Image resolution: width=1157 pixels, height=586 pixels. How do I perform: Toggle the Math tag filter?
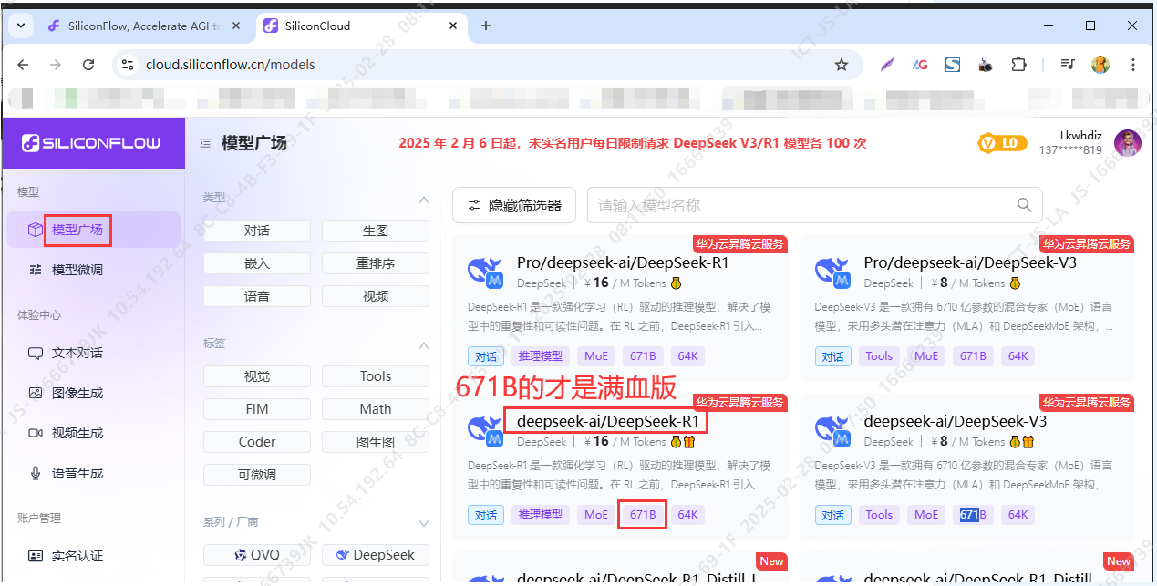376,409
